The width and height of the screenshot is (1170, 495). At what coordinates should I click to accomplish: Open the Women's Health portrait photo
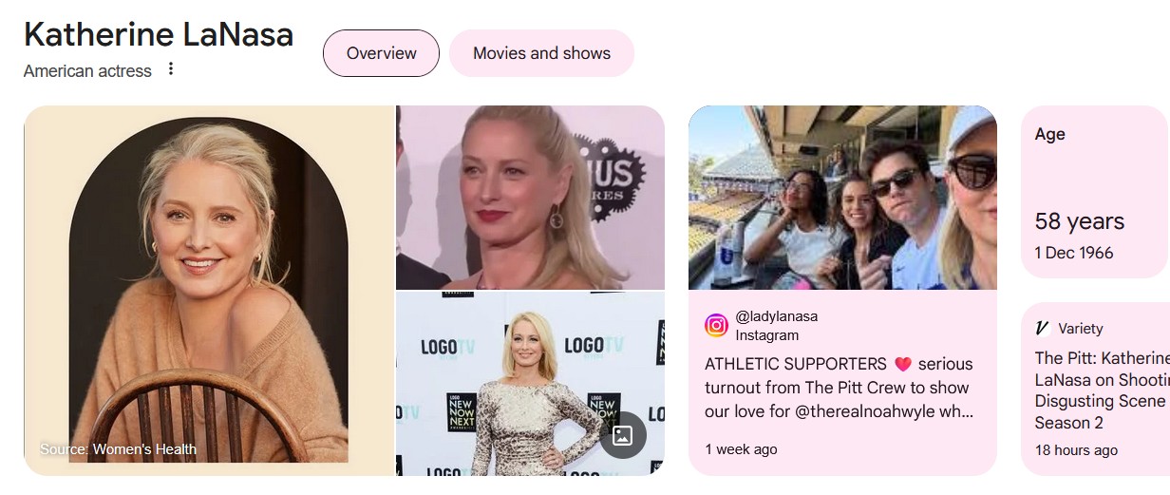[x=209, y=290]
